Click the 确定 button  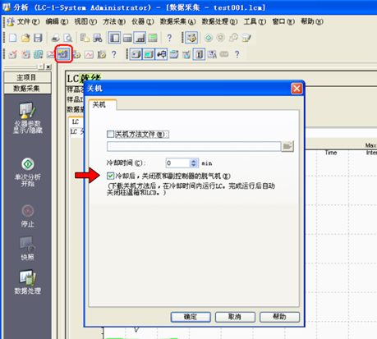click(x=191, y=317)
